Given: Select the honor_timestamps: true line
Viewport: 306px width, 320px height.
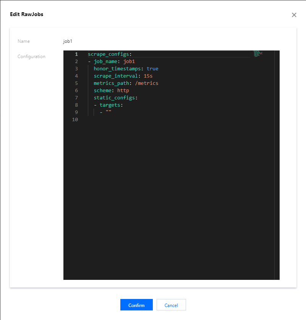Looking at the screenshot, I should 126,69.
